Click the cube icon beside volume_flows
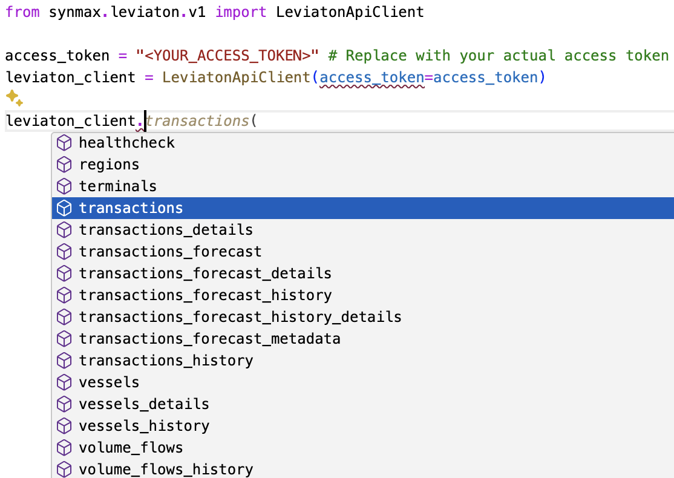Image resolution: width=674 pixels, height=478 pixels. tap(64, 448)
